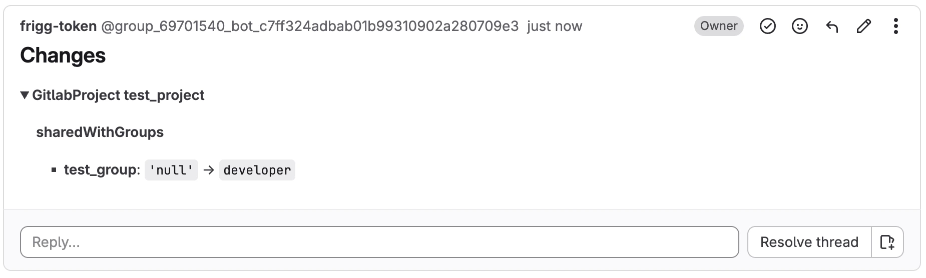Click the sharedWithGroups subheading

pos(100,132)
